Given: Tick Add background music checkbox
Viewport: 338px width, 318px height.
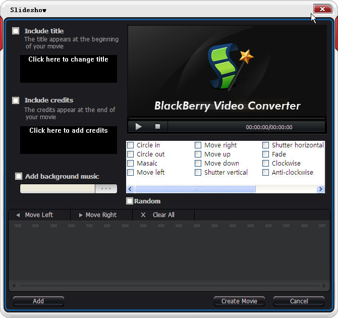Looking at the screenshot, I should [19, 176].
